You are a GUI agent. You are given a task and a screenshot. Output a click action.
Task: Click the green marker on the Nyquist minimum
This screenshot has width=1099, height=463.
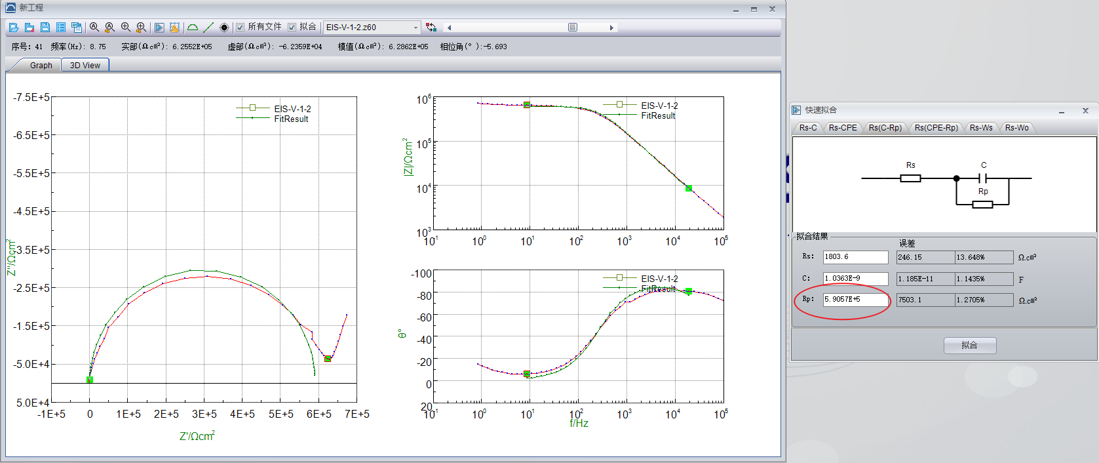point(328,359)
